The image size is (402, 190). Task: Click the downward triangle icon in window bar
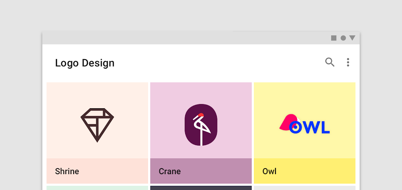point(352,38)
